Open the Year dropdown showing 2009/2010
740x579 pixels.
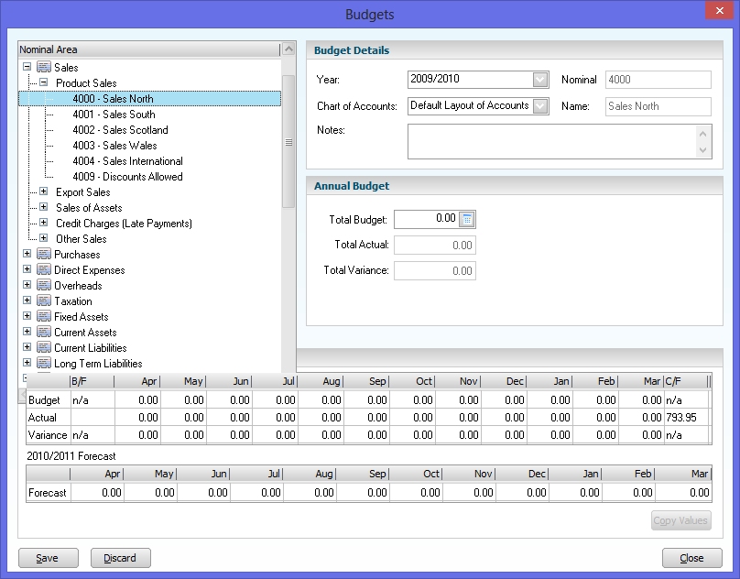tap(540, 79)
